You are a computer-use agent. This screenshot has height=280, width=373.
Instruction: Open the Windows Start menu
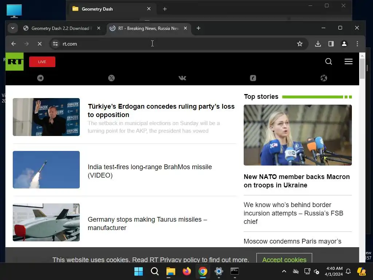click(139, 271)
